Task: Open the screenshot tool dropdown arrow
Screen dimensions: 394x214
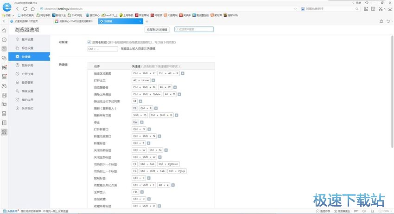Action: (384, 9)
